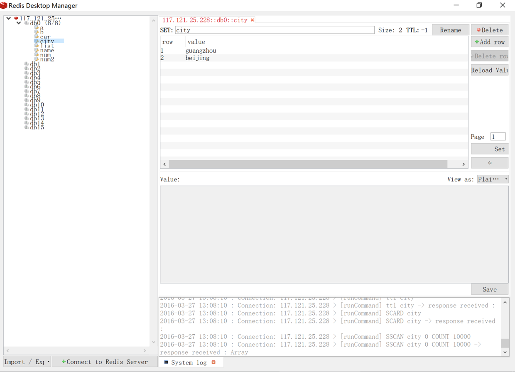Click the red Redis server connection icon
This screenshot has width=515, height=372.
click(x=16, y=18)
